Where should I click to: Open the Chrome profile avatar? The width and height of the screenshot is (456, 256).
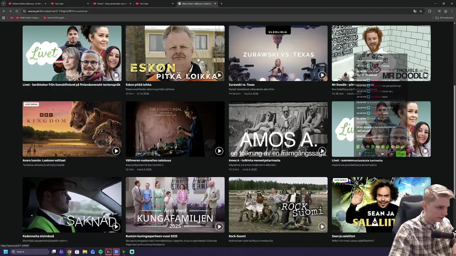pyautogui.click(x=445, y=11)
